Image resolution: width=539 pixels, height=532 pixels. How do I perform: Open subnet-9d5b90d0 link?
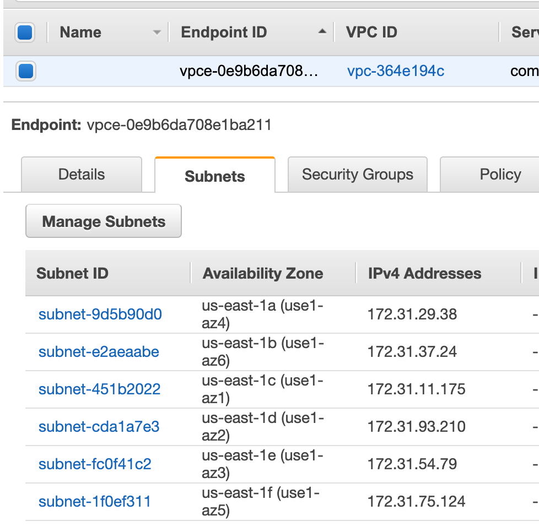[x=100, y=314]
